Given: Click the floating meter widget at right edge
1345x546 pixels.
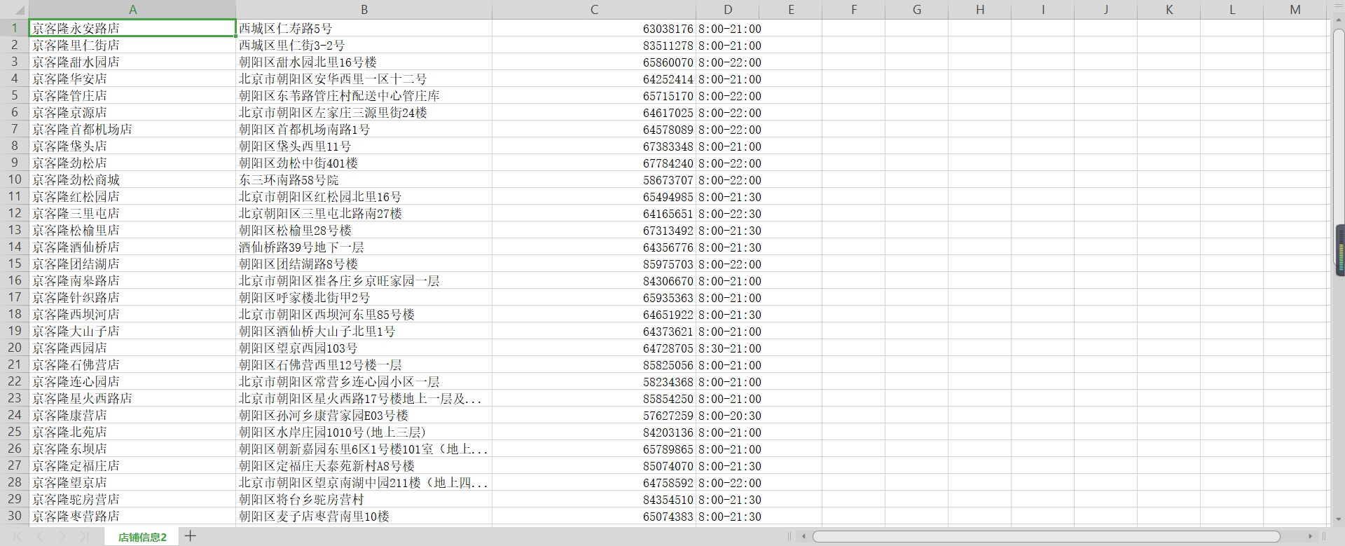Looking at the screenshot, I should tap(1341, 251).
